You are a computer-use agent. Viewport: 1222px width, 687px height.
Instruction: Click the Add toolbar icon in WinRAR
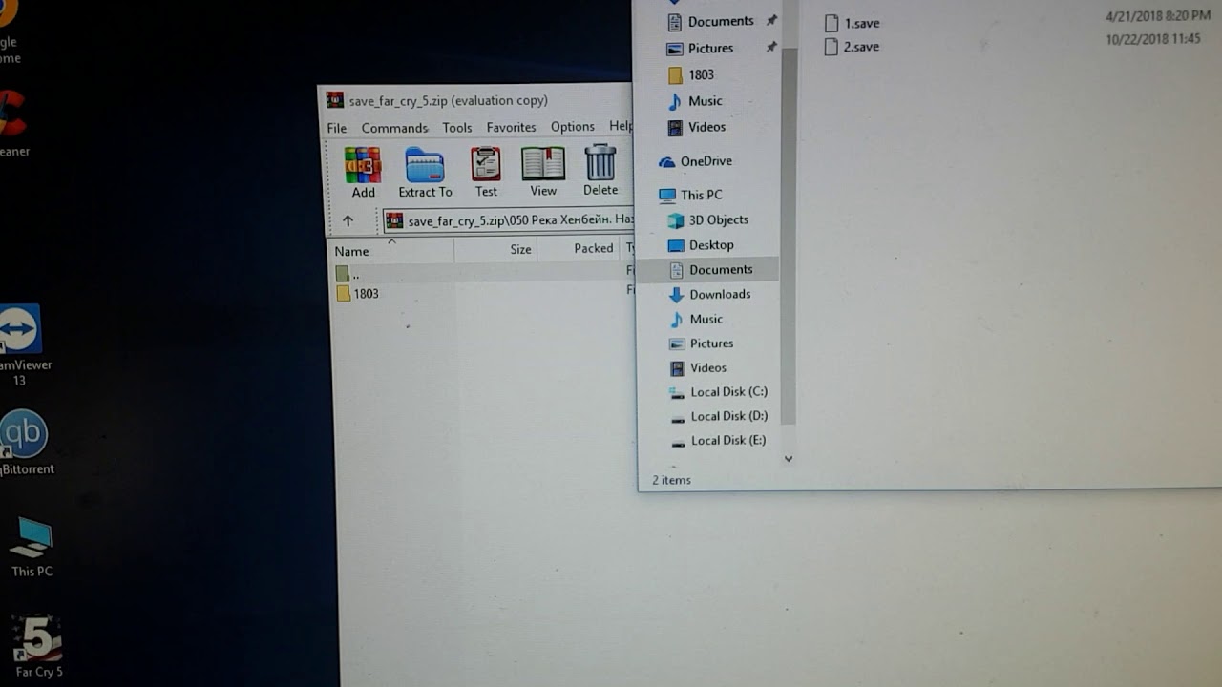point(363,173)
